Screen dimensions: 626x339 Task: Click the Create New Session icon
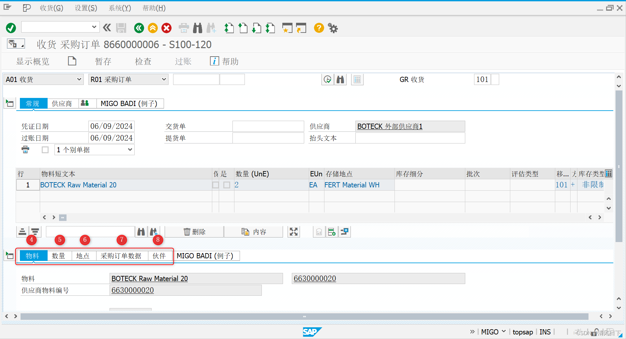[287, 28]
